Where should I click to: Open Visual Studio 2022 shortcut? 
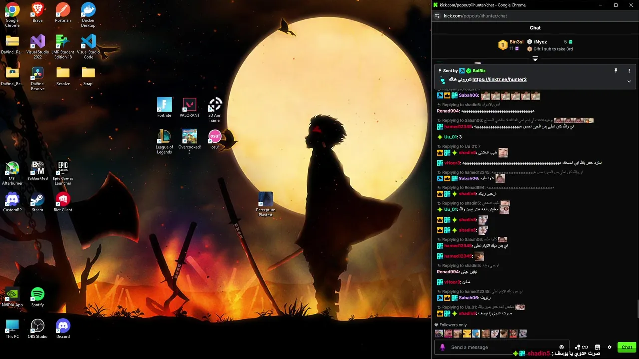37,47
